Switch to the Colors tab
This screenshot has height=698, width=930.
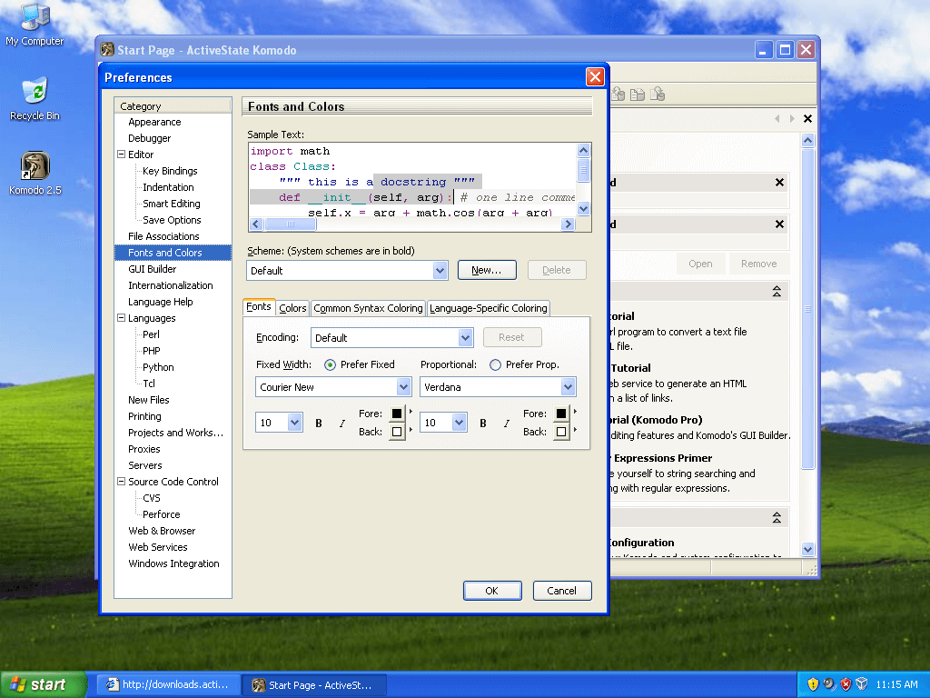(x=292, y=308)
